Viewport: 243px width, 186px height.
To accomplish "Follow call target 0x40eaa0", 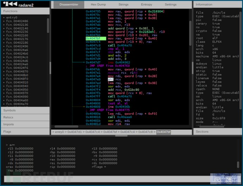I will point(124,117).
